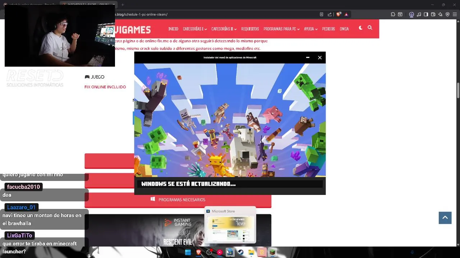Expand the AYUDA dropdown menu
Image resolution: width=460 pixels, height=258 pixels.
click(x=310, y=29)
